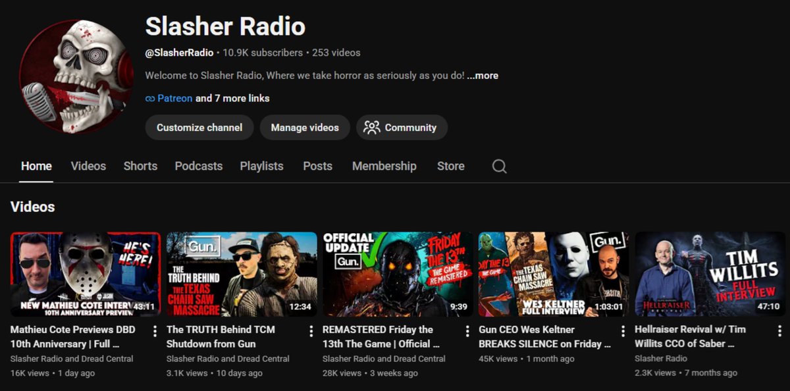Play the Mathieu Cote interview thumbnail
Image resolution: width=790 pixels, height=391 pixels.
pos(86,274)
